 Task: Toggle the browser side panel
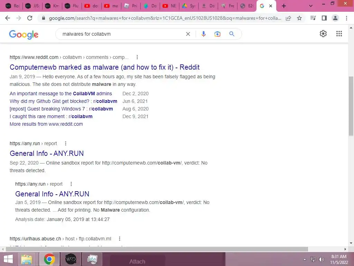pos(324,18)
